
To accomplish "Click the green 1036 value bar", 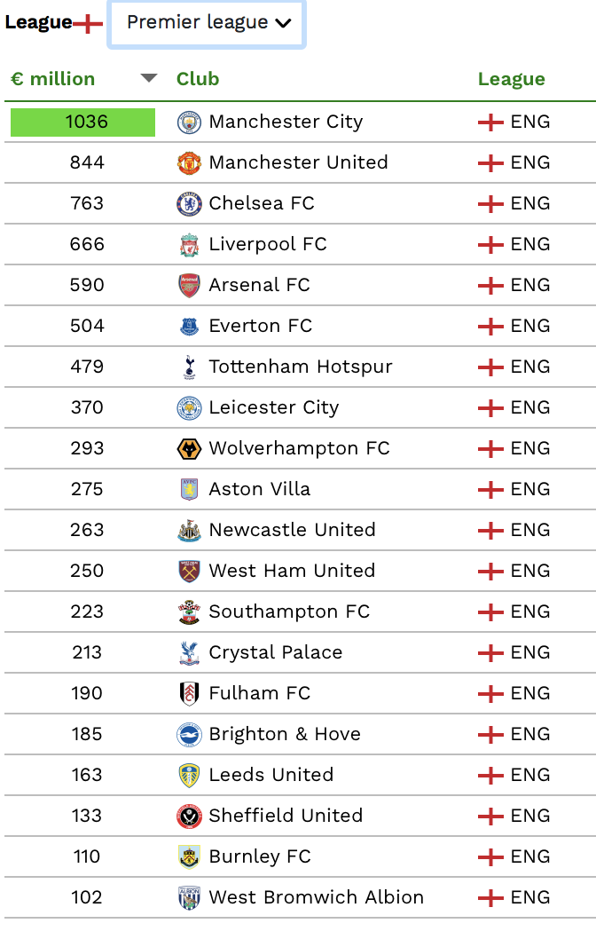I will click(83, 122).
